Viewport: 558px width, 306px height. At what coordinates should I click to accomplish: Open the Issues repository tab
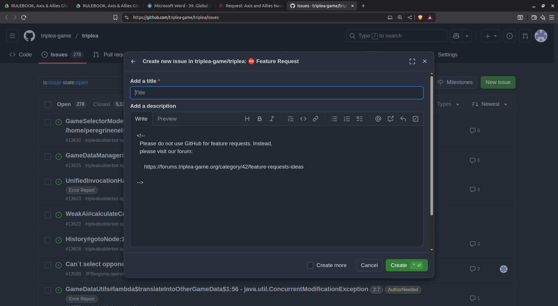point(62,55)
